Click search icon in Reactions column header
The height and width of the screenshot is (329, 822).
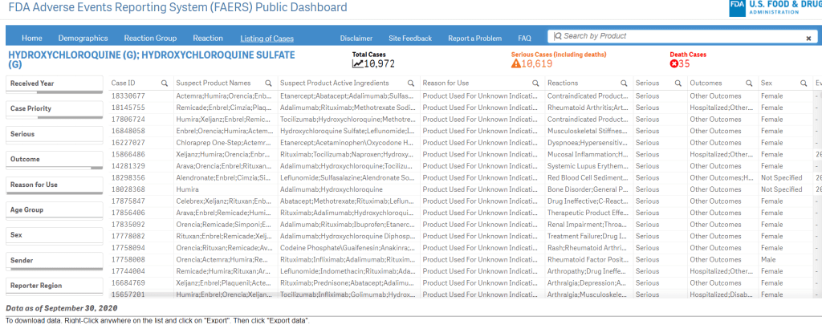click(x=623, y=83)
